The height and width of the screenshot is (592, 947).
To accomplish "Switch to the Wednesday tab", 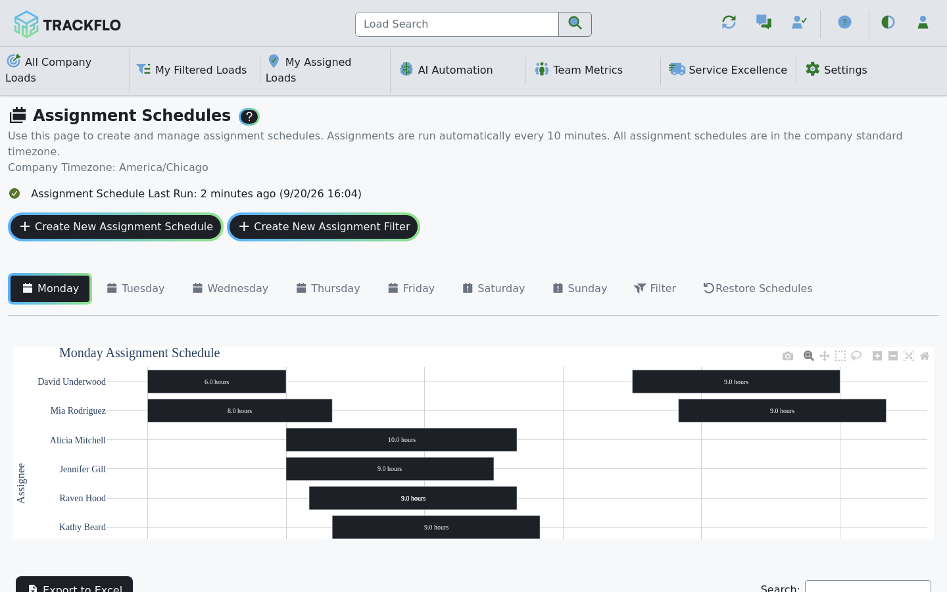I will [230, 289].
